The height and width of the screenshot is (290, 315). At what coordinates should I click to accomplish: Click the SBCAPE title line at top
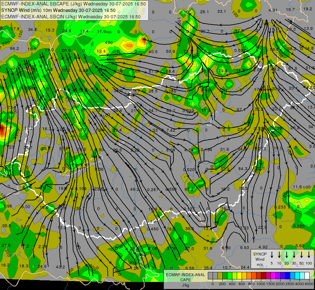(74, 4)
